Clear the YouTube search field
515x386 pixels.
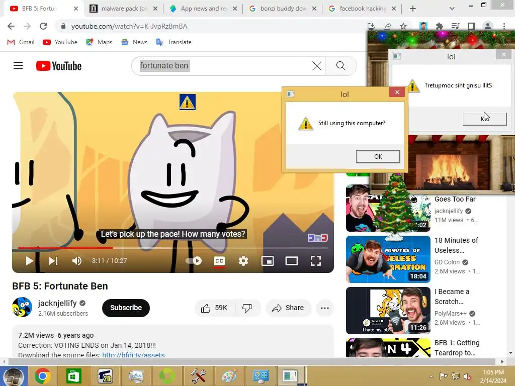[x=317, y=66]
